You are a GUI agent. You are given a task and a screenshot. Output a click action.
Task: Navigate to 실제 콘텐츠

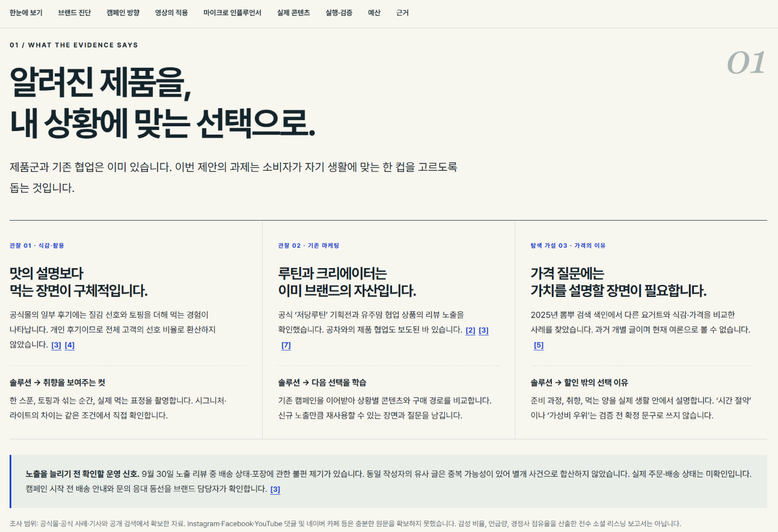[x=293, y=13]
